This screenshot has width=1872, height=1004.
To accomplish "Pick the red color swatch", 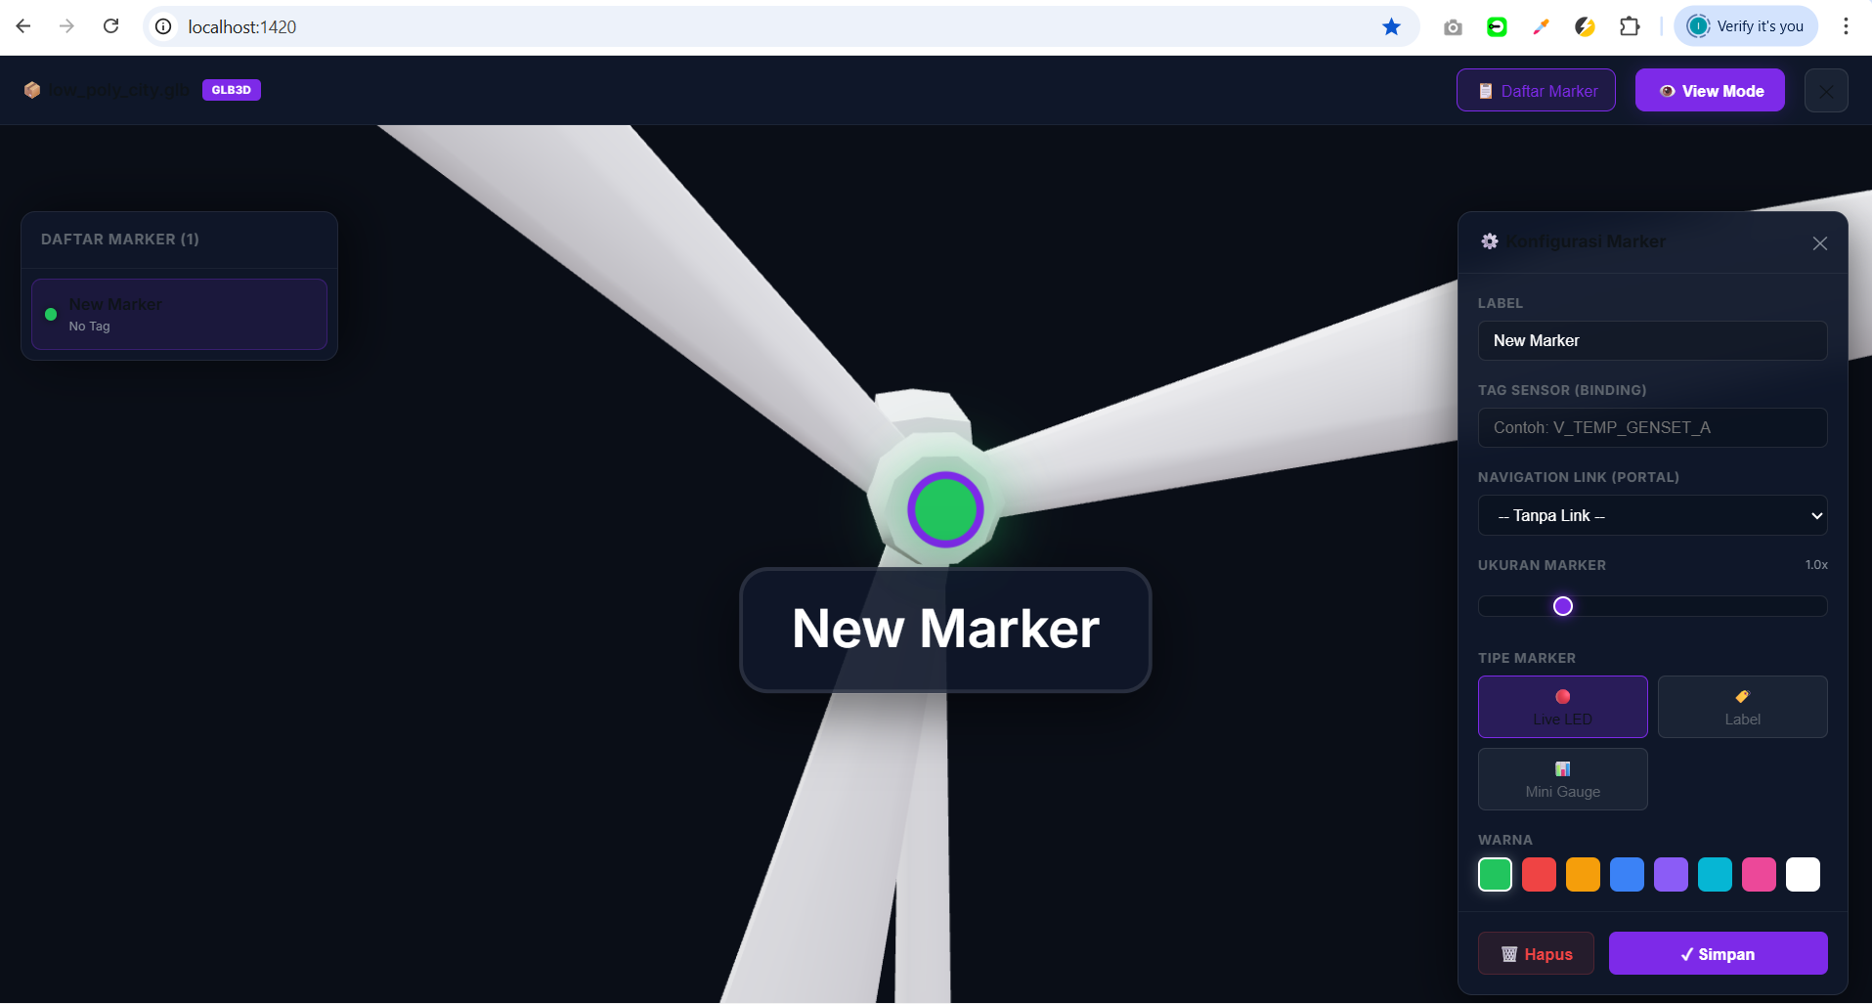I will [1539, 874].
